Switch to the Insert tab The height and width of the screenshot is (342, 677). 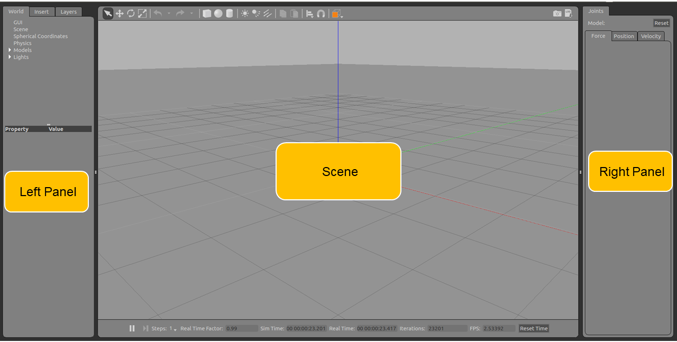[41, 12]
